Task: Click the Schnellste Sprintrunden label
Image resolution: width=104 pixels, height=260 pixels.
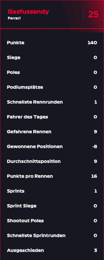Action: click(x=36, y=235)
